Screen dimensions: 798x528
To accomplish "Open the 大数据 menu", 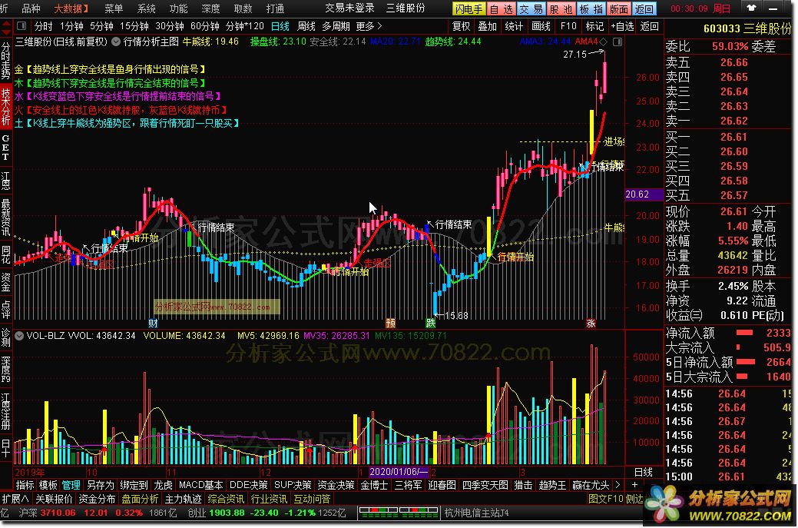I will click(71, 8).
